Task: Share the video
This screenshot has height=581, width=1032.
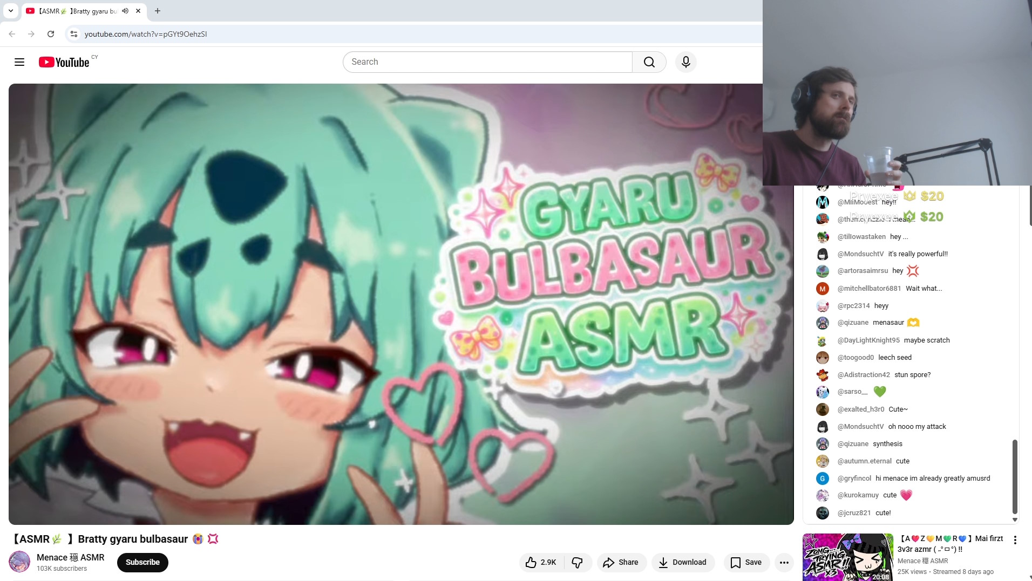Action: point(621,563)
